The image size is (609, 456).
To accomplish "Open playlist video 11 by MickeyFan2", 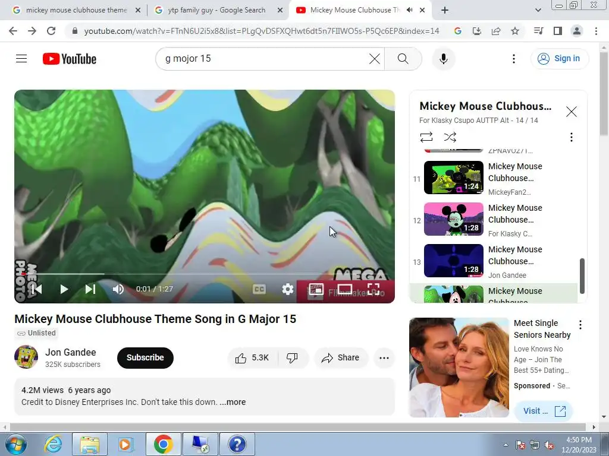I will pyautogui.click(x=494, y=178).
